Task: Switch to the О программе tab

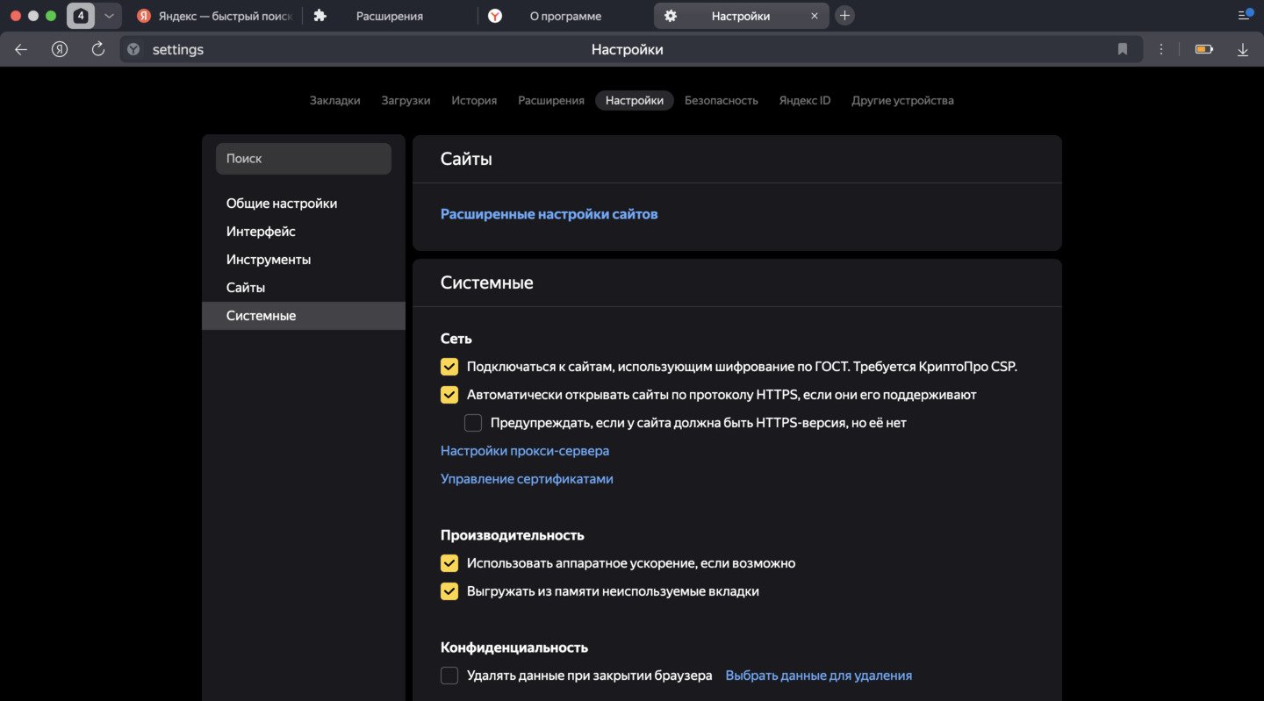Action: click(x=566, y=16)
